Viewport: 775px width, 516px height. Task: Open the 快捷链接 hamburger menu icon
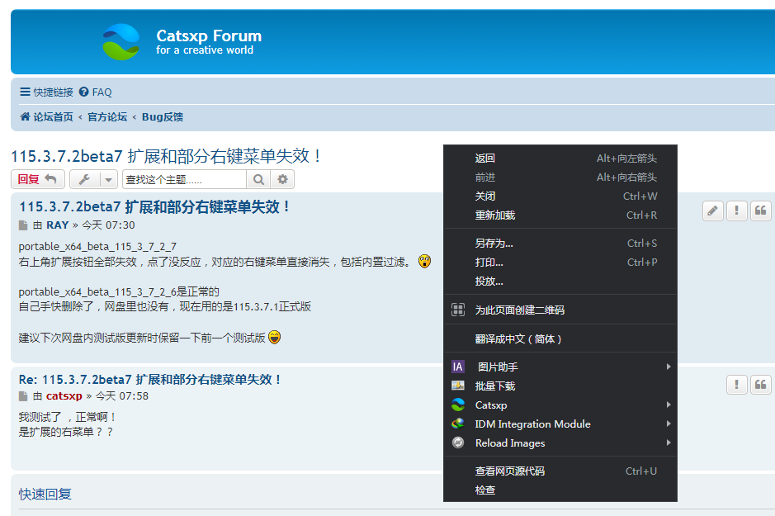click(x=25, y=92)
